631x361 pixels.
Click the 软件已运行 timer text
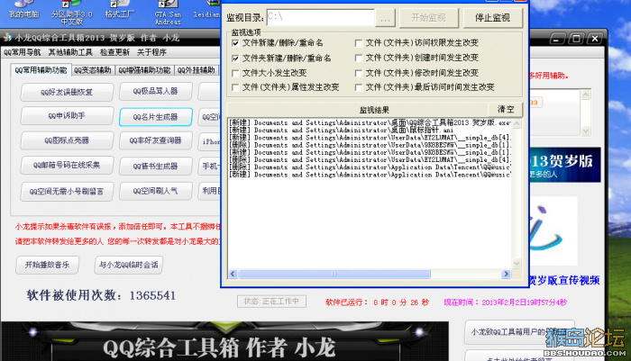click(x=377, y=302)
